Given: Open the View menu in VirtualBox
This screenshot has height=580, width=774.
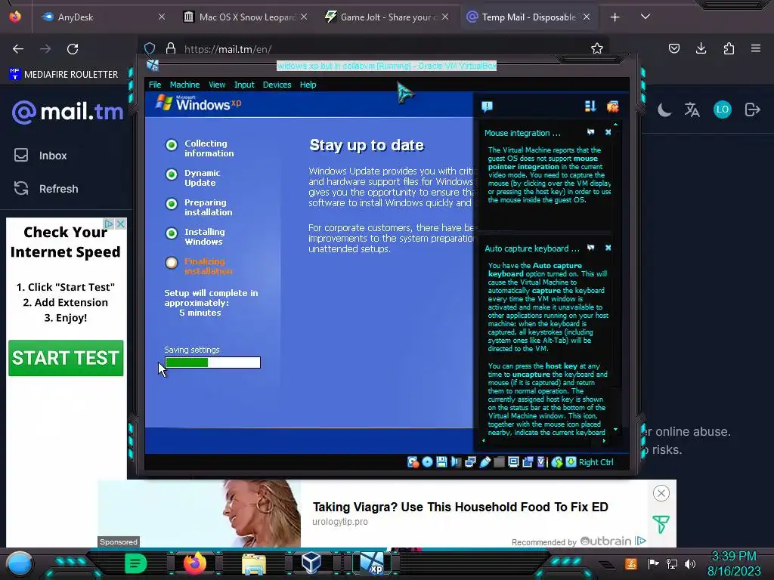Looking at the screenshot, I should point(217,85).
